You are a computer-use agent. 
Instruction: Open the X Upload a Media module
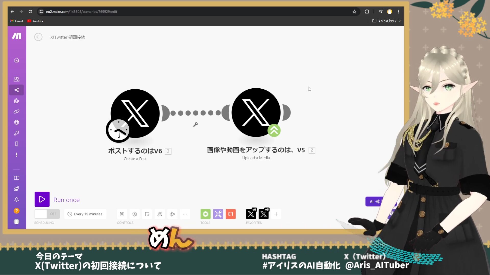pos(256,112)
